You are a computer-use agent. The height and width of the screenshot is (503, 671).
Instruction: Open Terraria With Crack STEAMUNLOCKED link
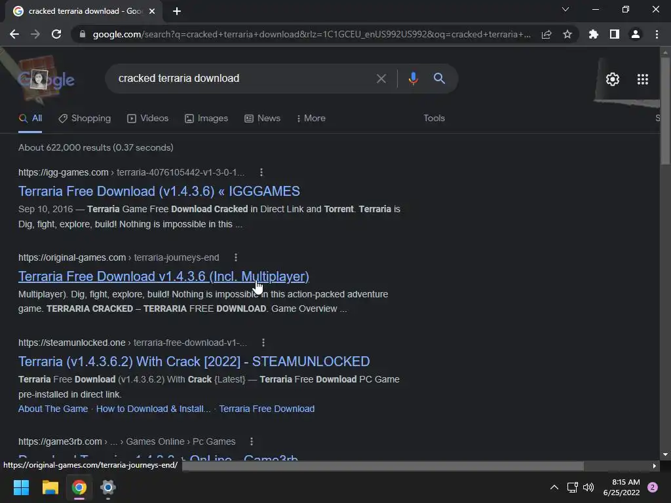[x=194, y=362]
